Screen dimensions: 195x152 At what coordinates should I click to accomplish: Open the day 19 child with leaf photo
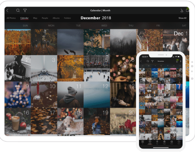(97, 121)
